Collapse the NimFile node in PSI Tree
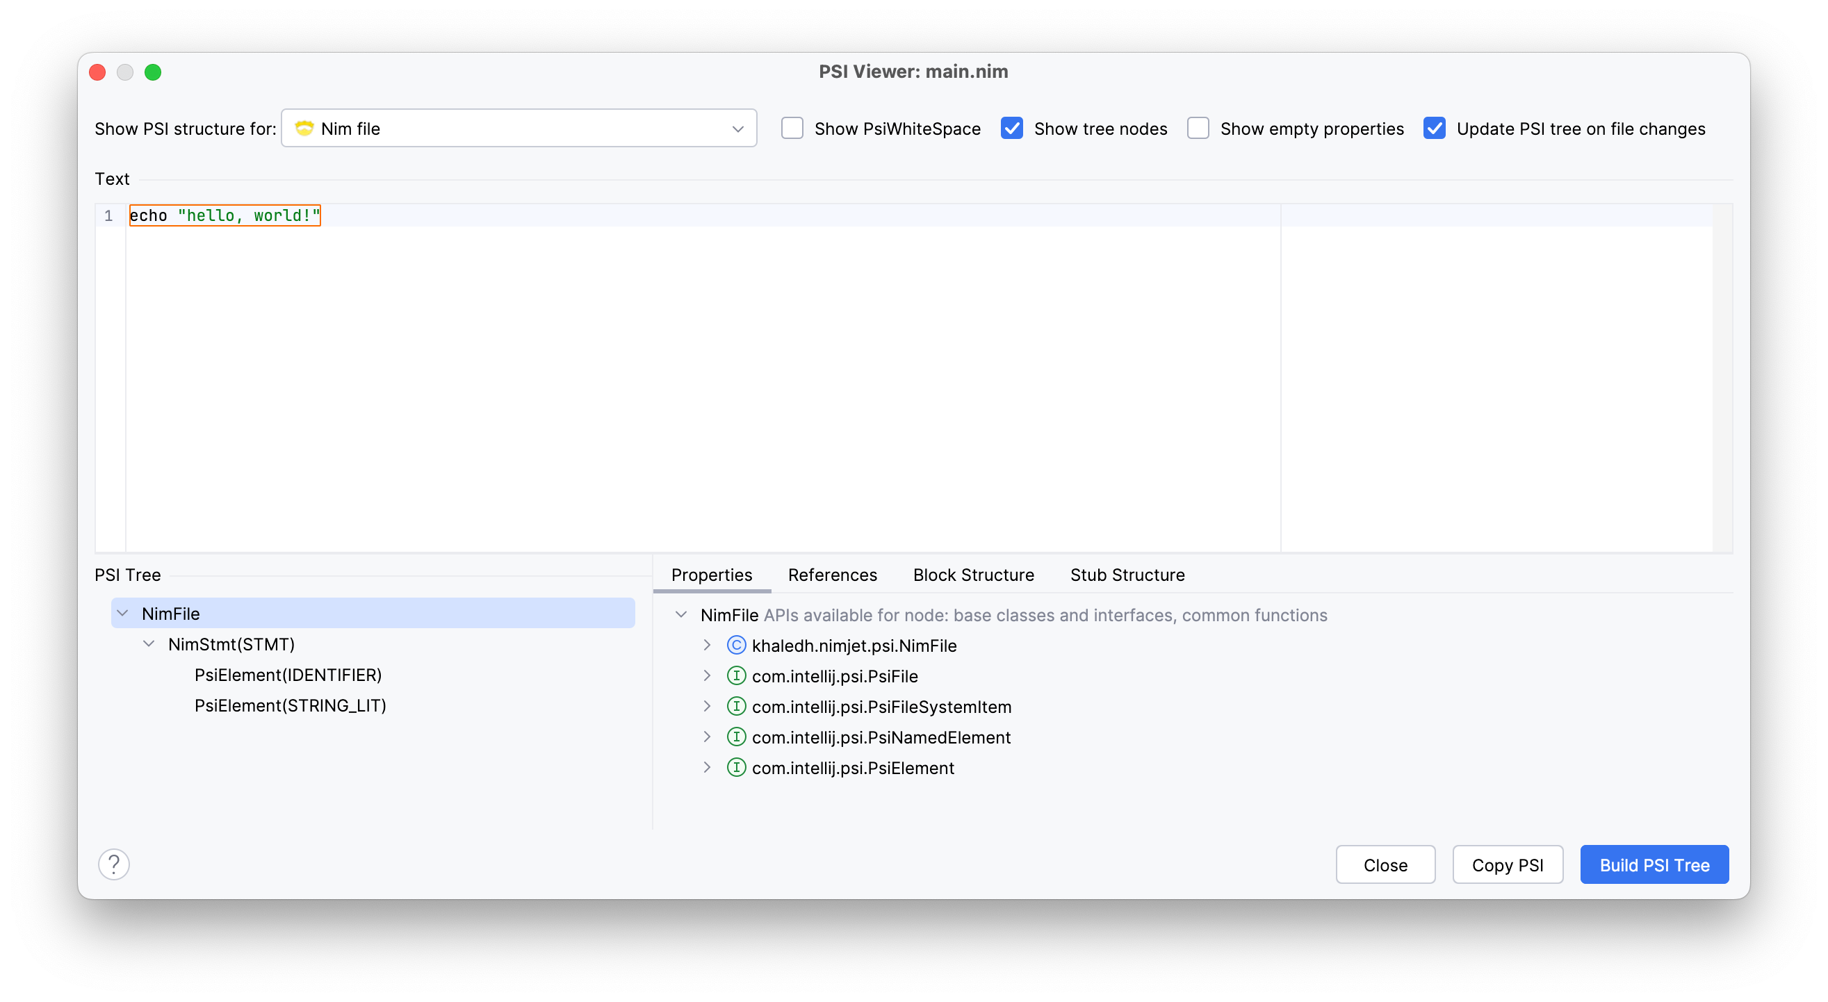This screenshot has width=1828, height=1002. 121,612
